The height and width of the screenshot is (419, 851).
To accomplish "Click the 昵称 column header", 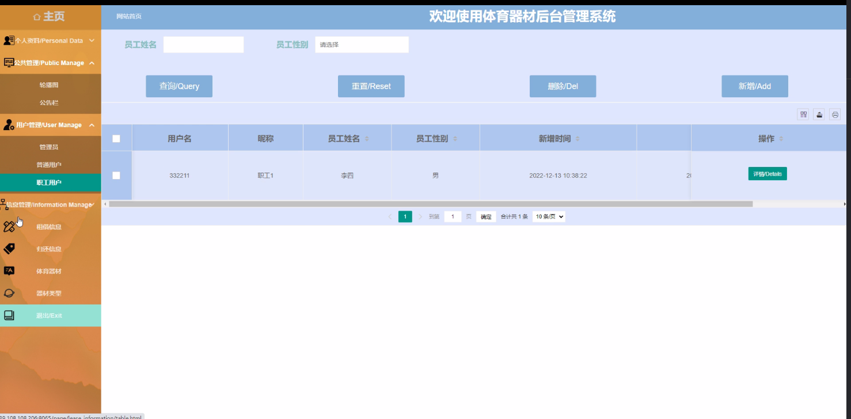I will [x=265, y=139].
